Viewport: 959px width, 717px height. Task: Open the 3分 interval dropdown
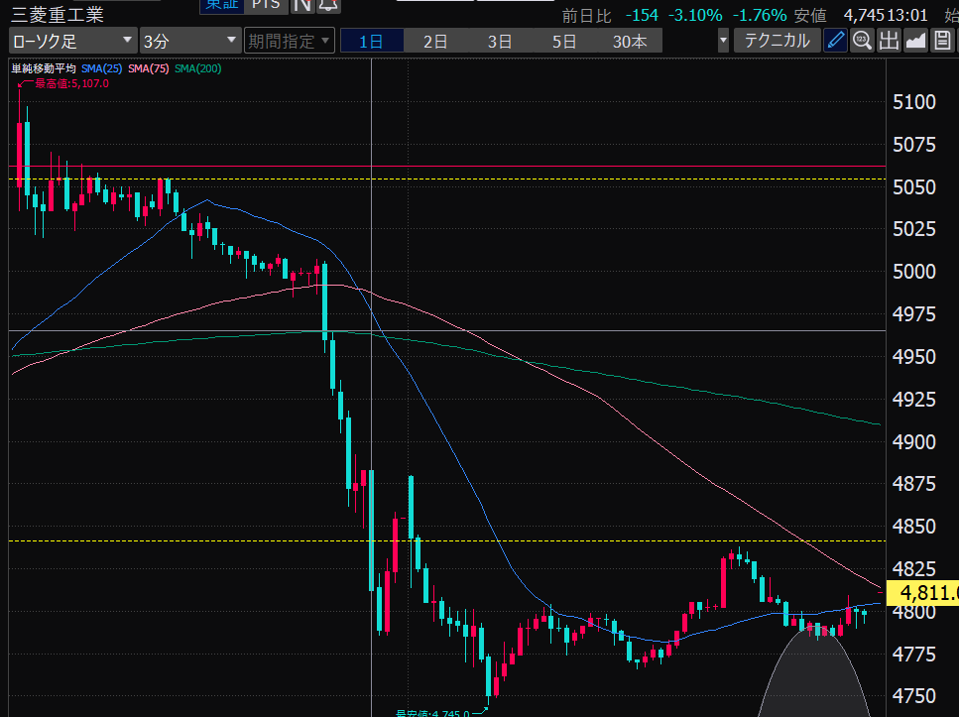click(x=189, y=41)
